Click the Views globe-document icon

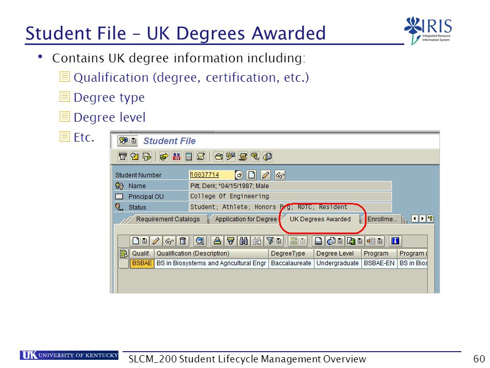click(331, 241)
